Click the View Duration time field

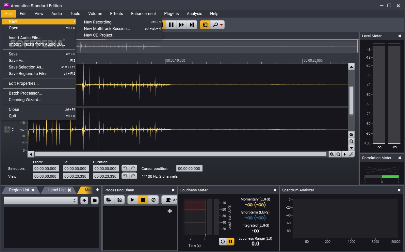(x=106, y=176)
